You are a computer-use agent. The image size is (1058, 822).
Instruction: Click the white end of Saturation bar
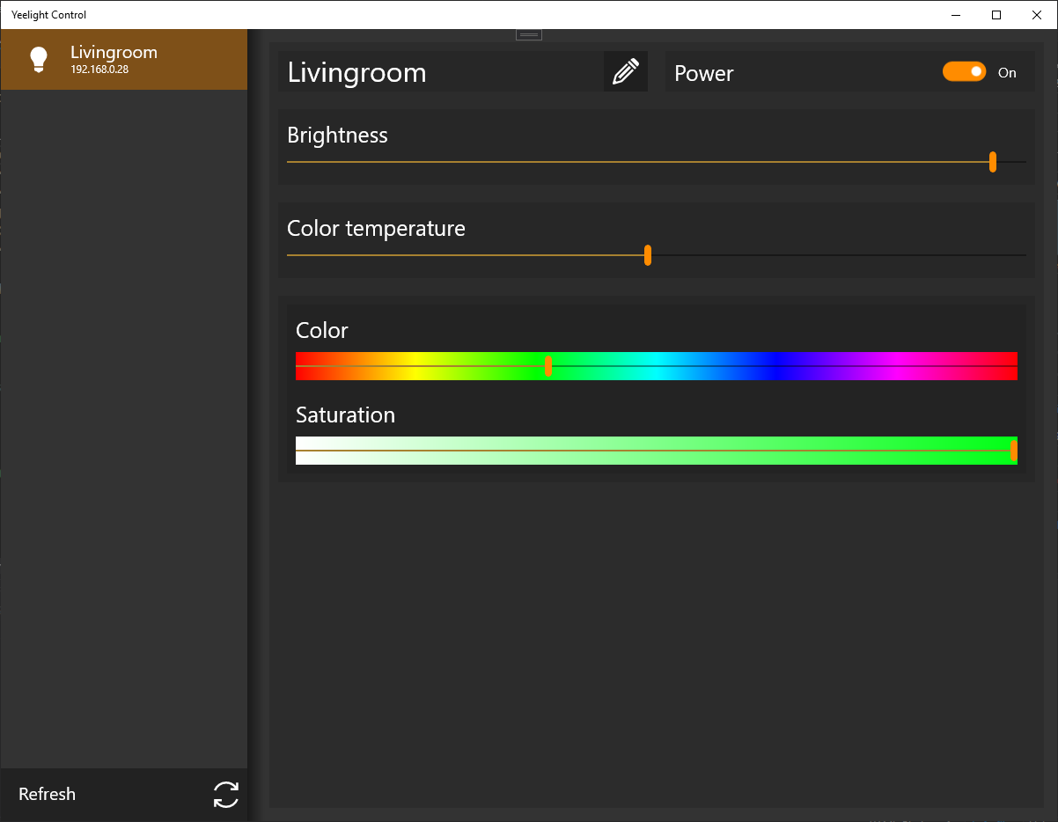coord(308,451)
